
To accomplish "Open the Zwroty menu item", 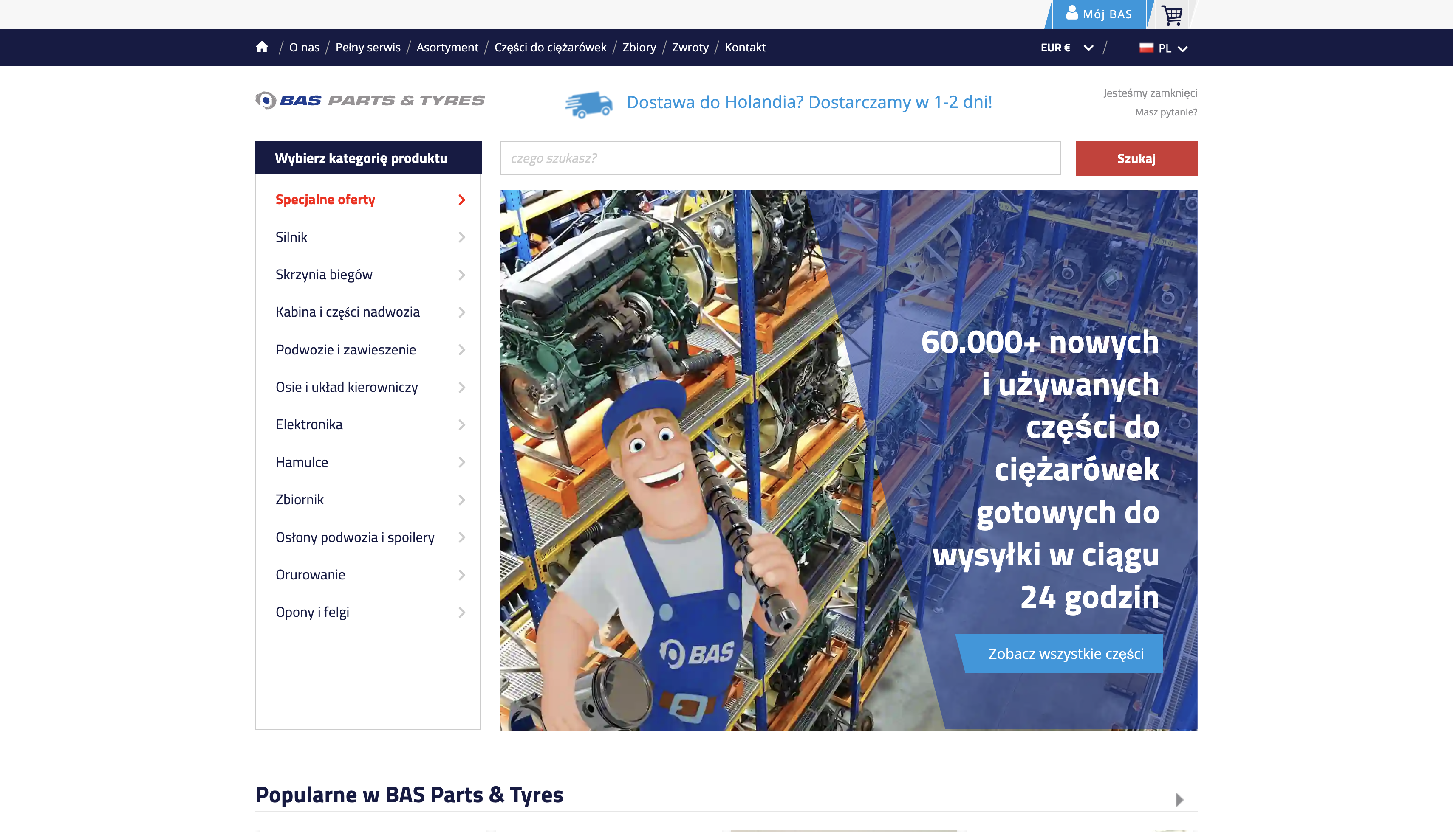I will click(x=690, y=48).
